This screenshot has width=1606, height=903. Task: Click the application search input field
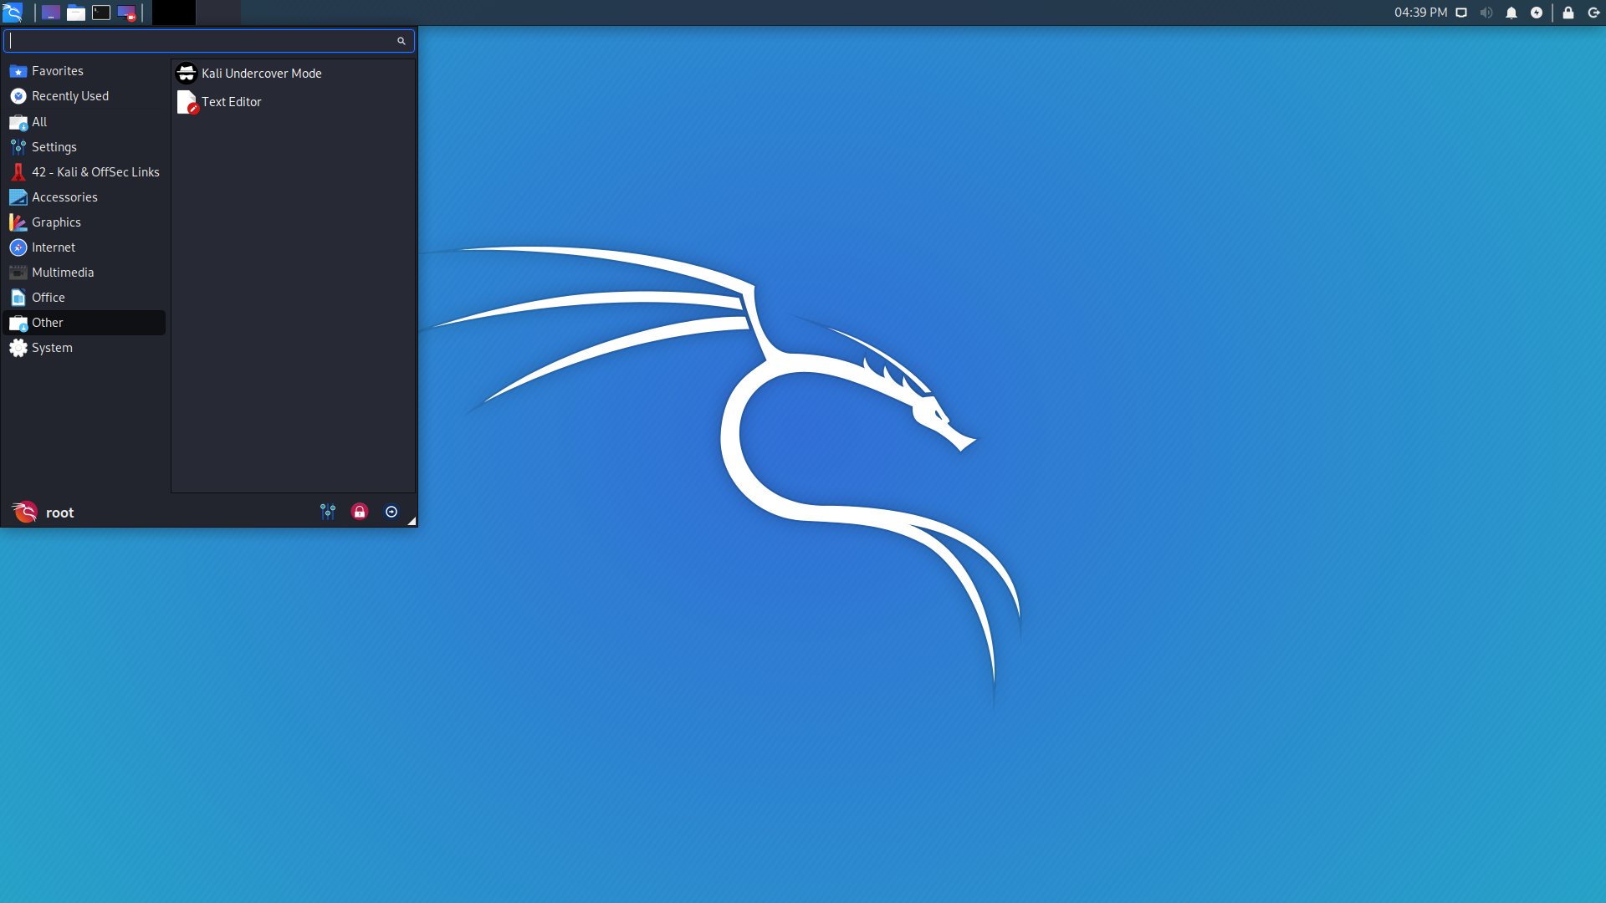[x=209, y=41]
